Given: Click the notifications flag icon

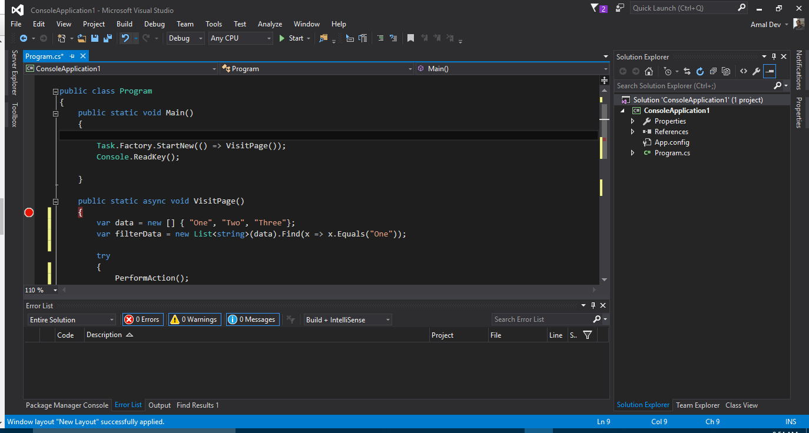Looking at the screenshot, I should 594,8.
